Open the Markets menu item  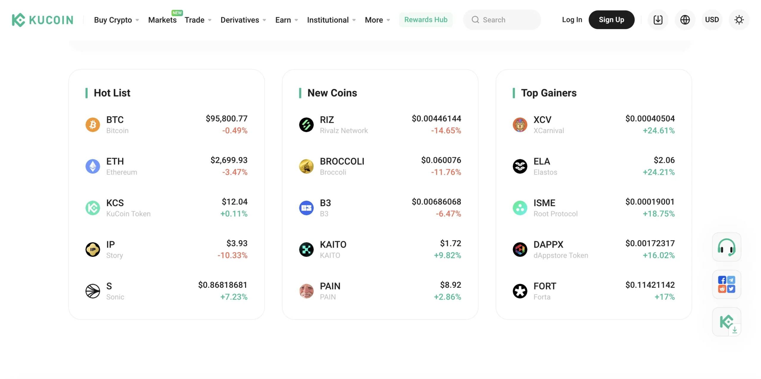162,20
